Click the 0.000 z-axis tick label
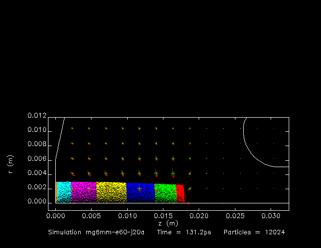The image size is (321, 248). 55,216
